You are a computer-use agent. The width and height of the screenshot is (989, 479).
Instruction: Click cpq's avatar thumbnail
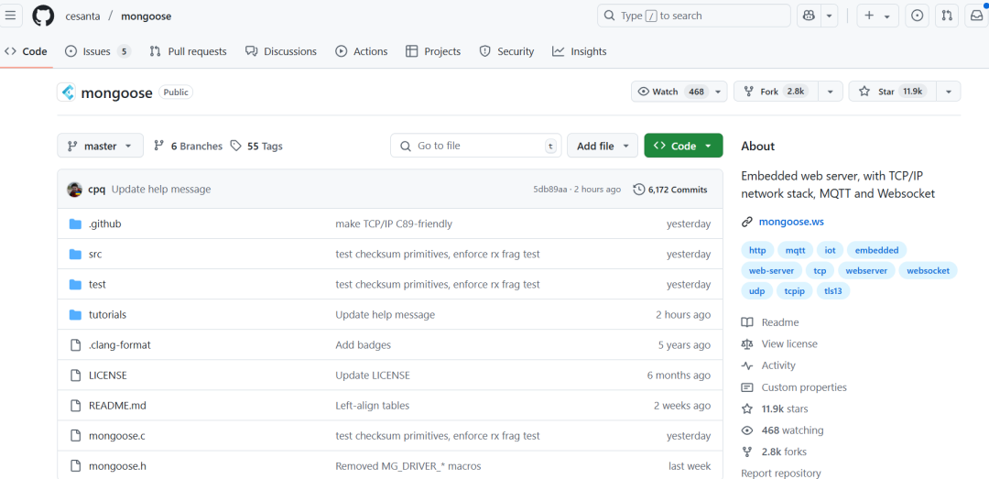[74, 190]
